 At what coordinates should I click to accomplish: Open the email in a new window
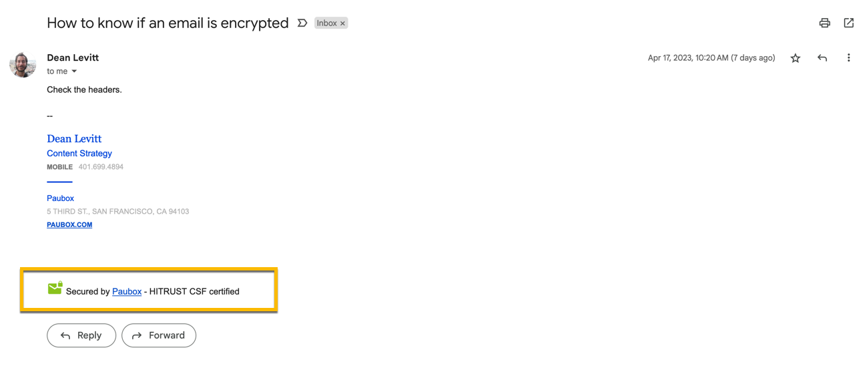[848, 23]
